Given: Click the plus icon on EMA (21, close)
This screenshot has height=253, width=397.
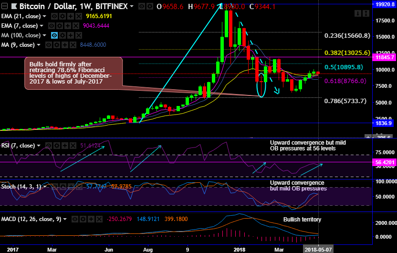Looking at the screenshot, I should [71, 16].
